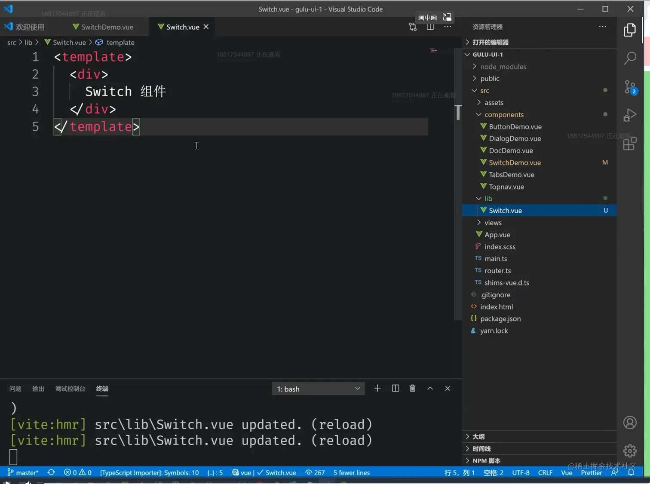Click the feedback icon in status bar
Viewport: 650px width, 484px height.
pos(615,472)
